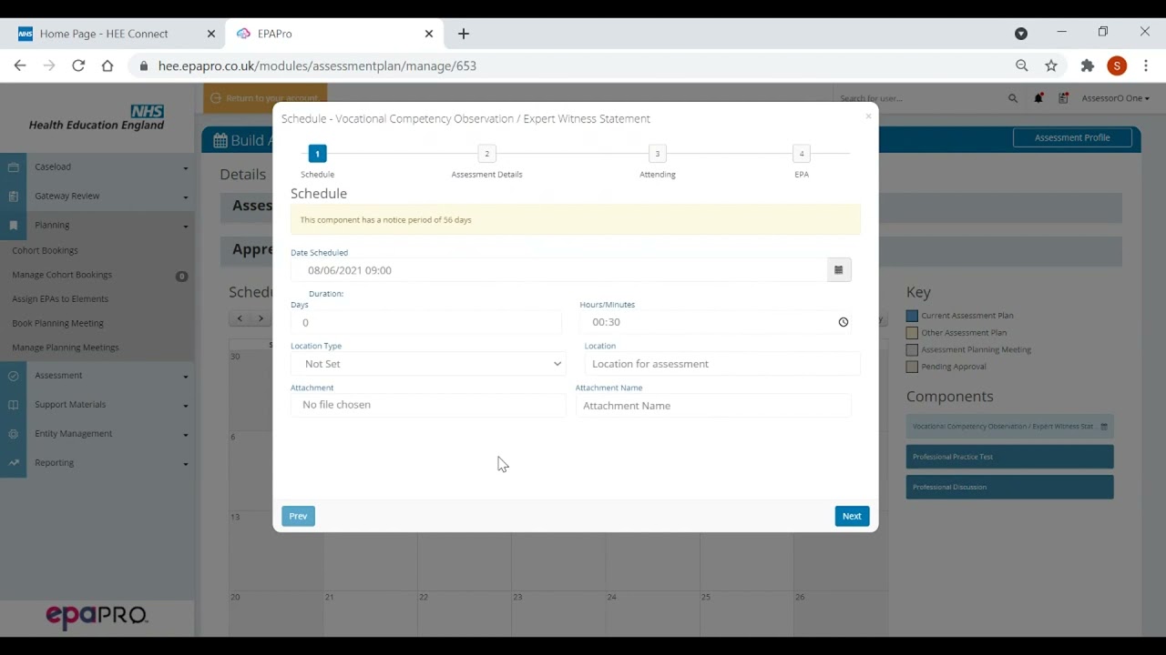1166x655 pixels.
Task: Go to step 1 Schedule in wizard
Action: [x=317, y=154]
